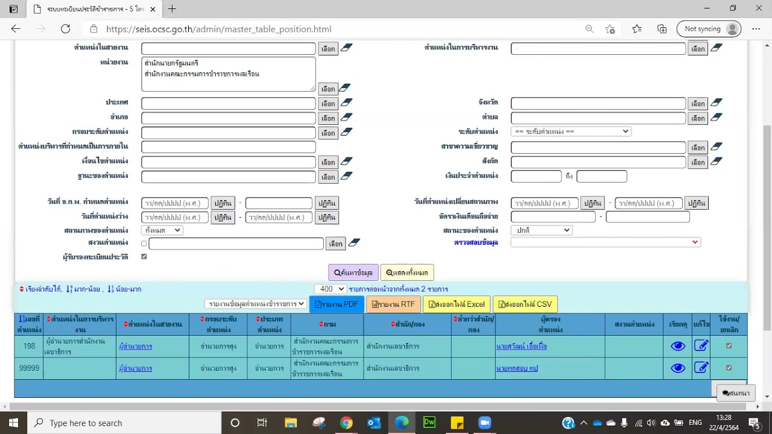This screenshot has height=434, width=772.
Task: Clear the ตำบล field with eraser icon
Action: 716,117
